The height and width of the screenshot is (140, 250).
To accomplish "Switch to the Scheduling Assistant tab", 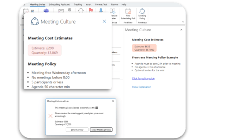I will [59, 5].
